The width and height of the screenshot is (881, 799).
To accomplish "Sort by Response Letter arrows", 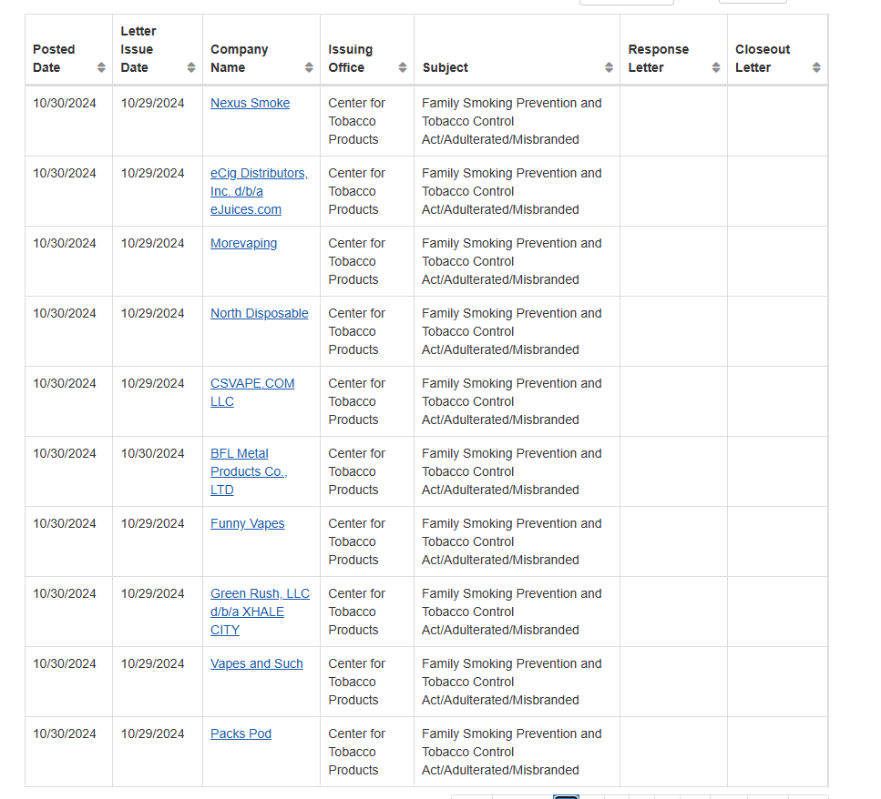I will point(716,67).
